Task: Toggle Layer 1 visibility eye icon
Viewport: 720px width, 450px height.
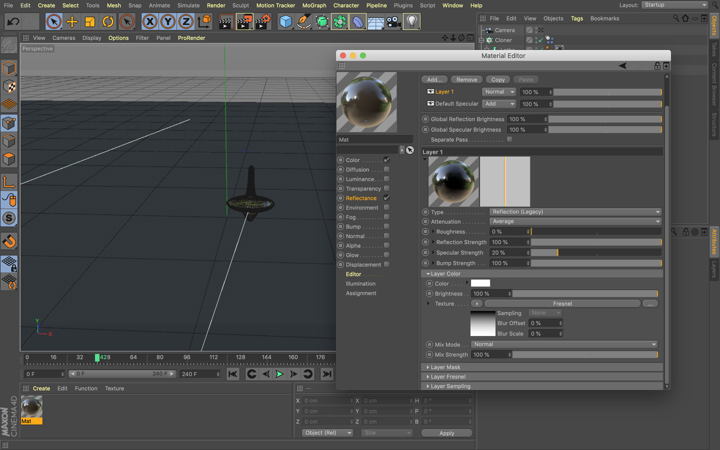Action: click(430, 91)
